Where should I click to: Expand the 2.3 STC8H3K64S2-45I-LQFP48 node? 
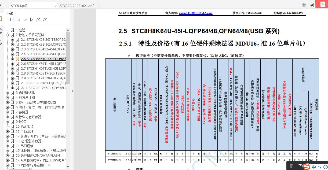(x=12, y=49)
